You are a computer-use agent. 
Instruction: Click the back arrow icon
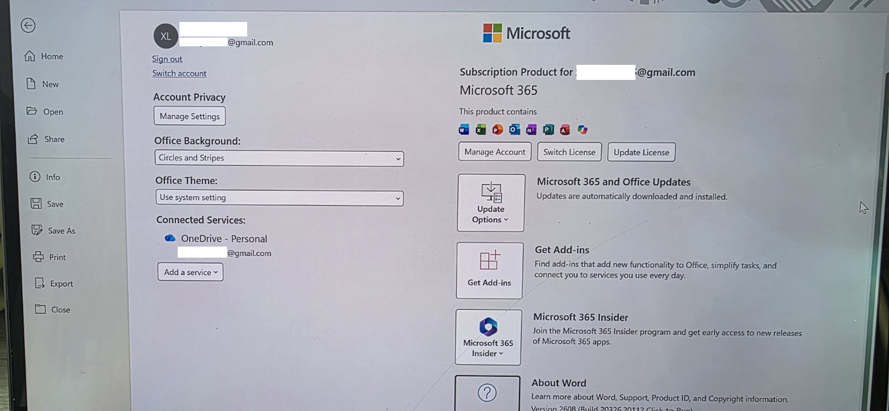[x=28, y=25]
